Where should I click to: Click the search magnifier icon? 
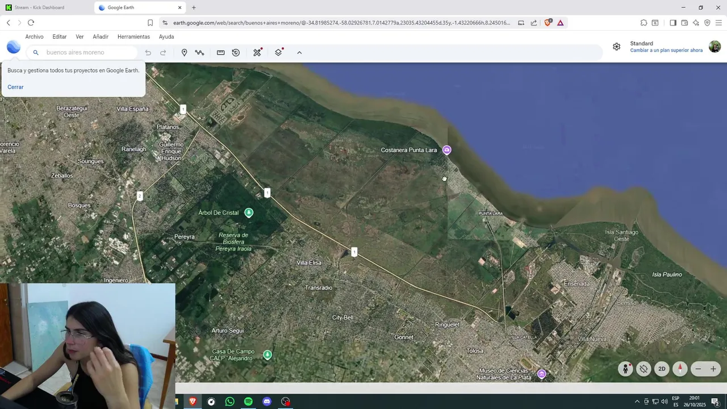click(35, 52)
